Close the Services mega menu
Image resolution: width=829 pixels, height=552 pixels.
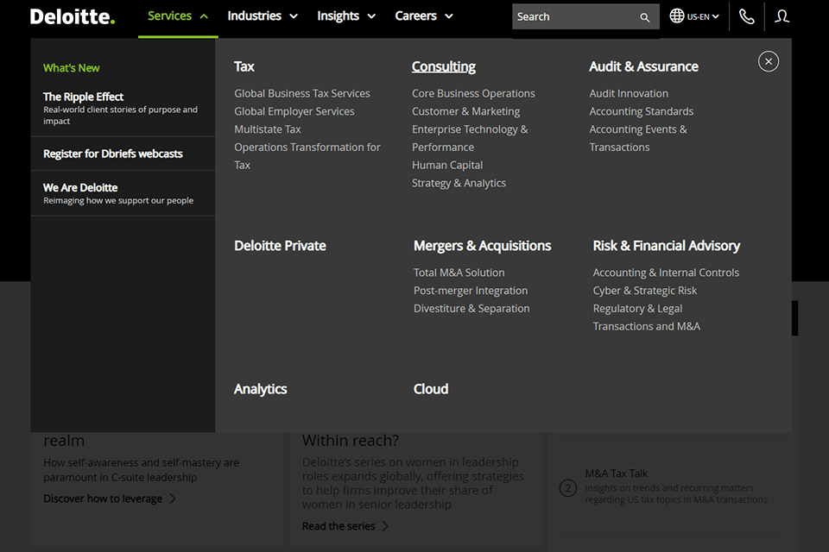(769, 61)
